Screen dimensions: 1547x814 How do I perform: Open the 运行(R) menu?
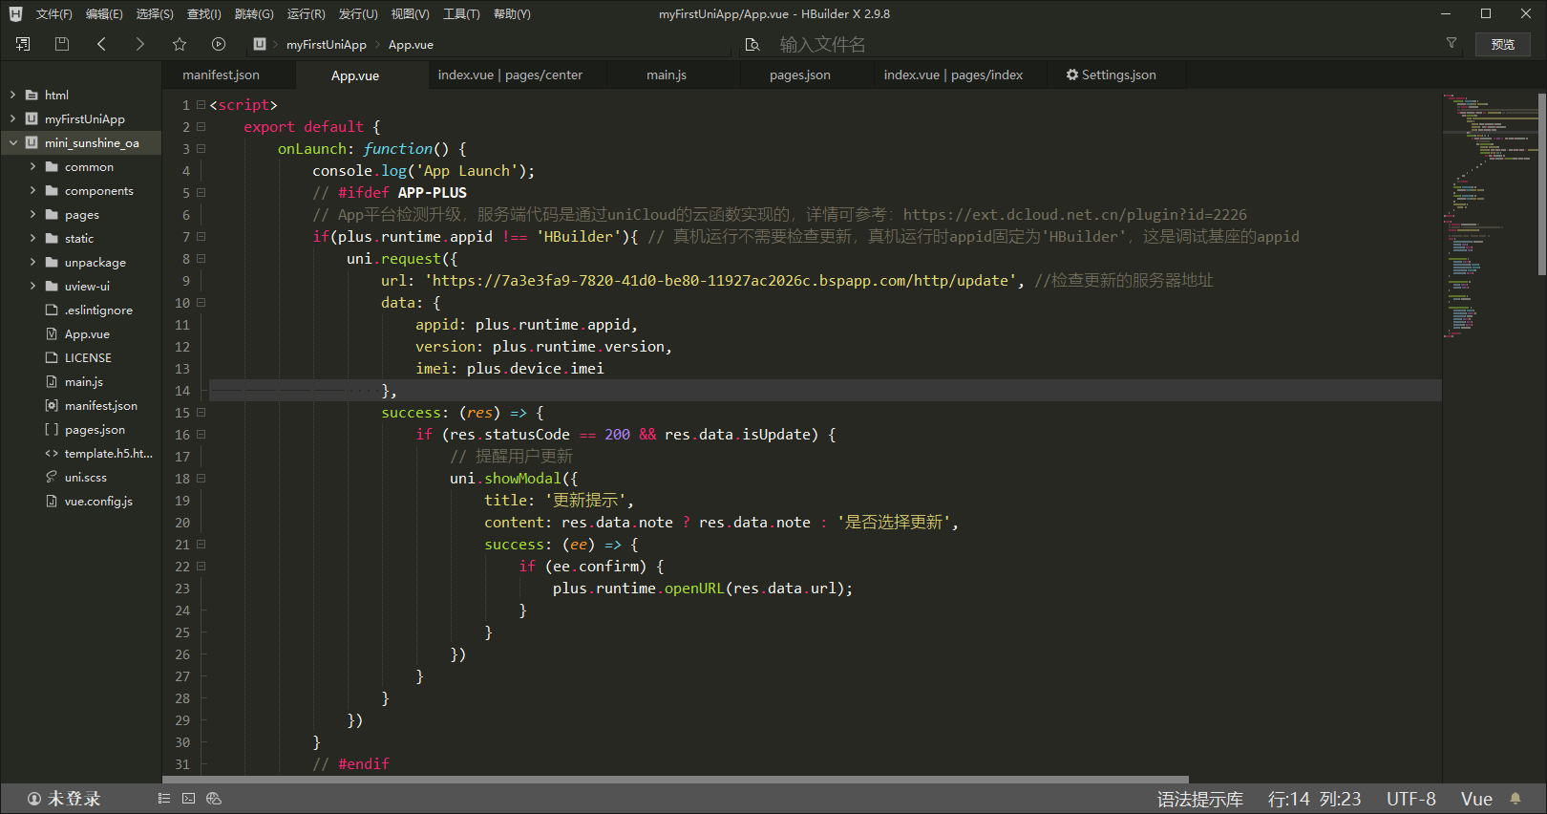tap(306, 14)
